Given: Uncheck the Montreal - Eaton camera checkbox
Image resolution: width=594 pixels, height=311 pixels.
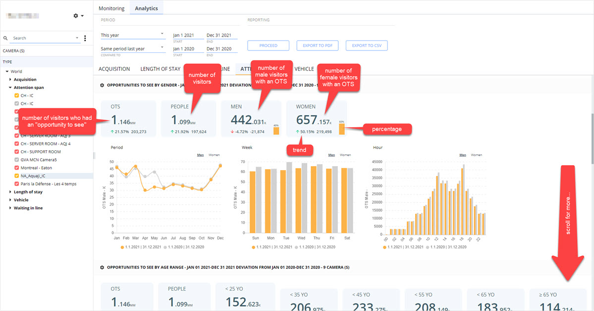Looking at the screenshot, I should click(17, 168).
